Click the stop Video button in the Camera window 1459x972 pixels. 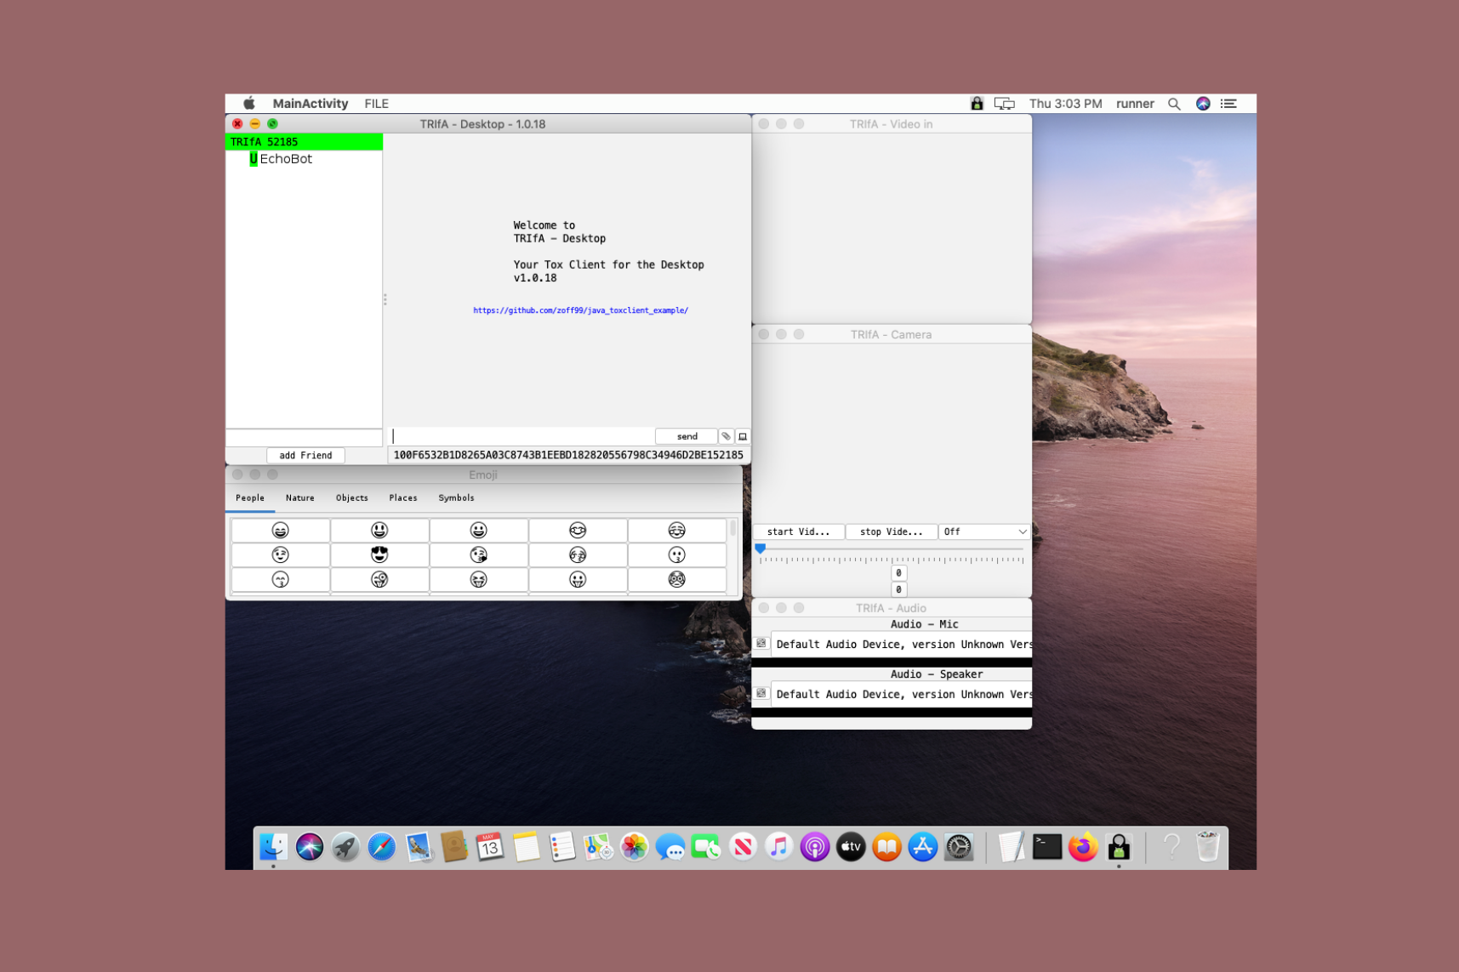coord(891,531)
